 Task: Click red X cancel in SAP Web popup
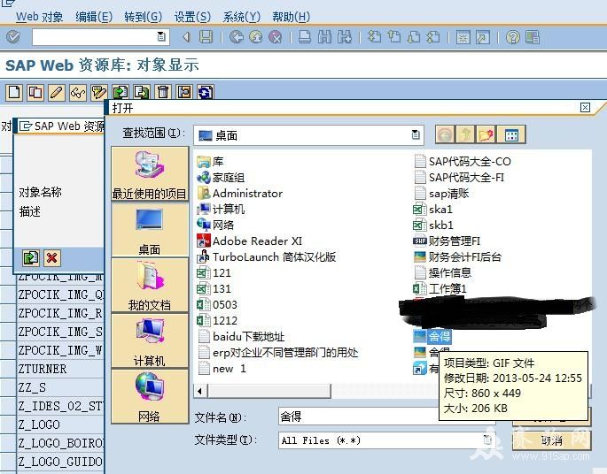pos(51,257)
